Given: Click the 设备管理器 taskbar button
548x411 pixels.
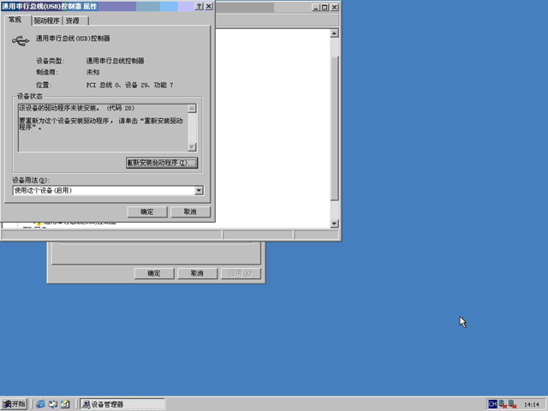Looking at the screenshot, I should tap(122, 404).
